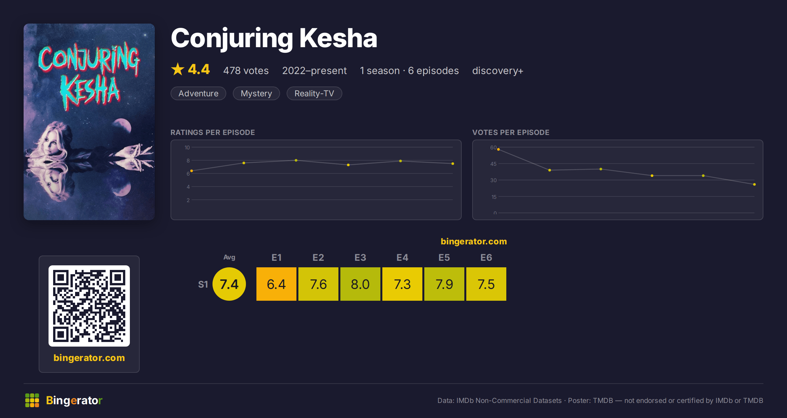
Task: Open the Conjuring Kesha poster thumbnail
Action: coord(89,122)
